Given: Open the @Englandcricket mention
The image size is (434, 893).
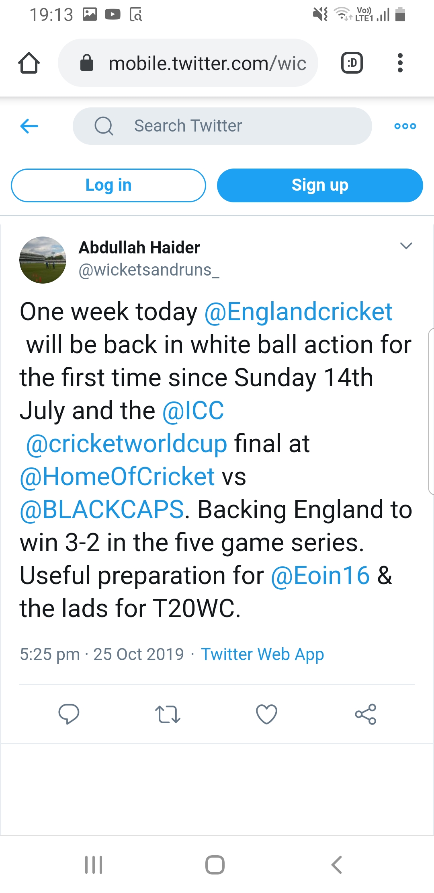Looking at the screenshot, I should coord(298,312).
